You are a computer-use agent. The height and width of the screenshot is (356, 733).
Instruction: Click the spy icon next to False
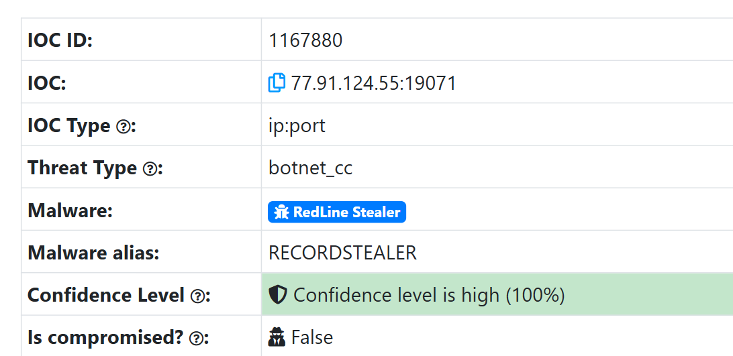[x=277, y=337]
